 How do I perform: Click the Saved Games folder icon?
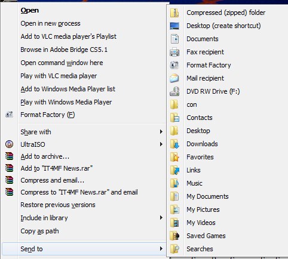(174, 236)
